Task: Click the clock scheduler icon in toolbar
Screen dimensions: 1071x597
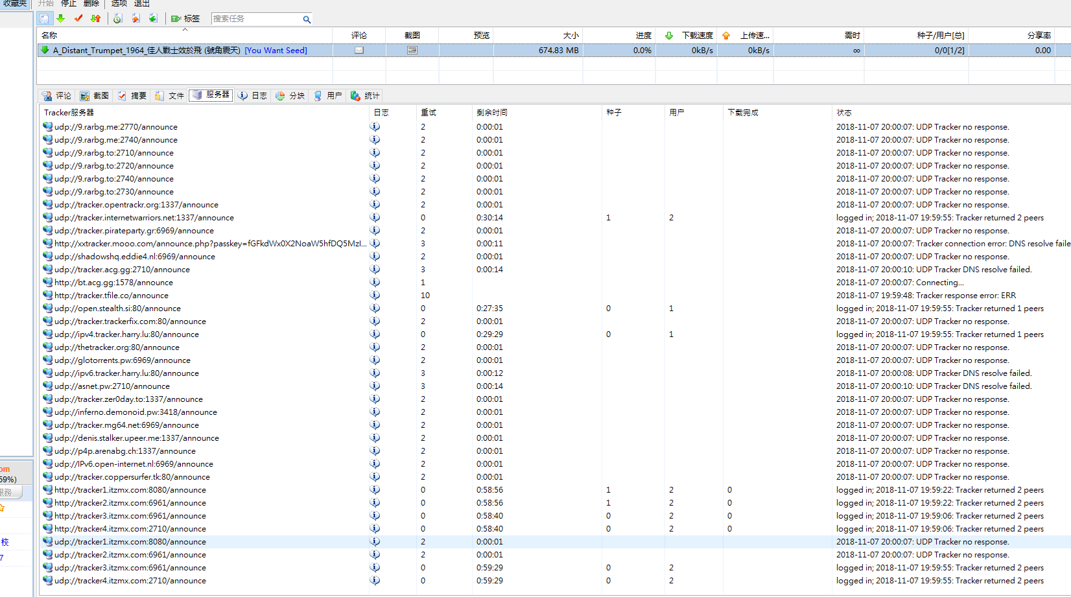Action: point(117,19)
